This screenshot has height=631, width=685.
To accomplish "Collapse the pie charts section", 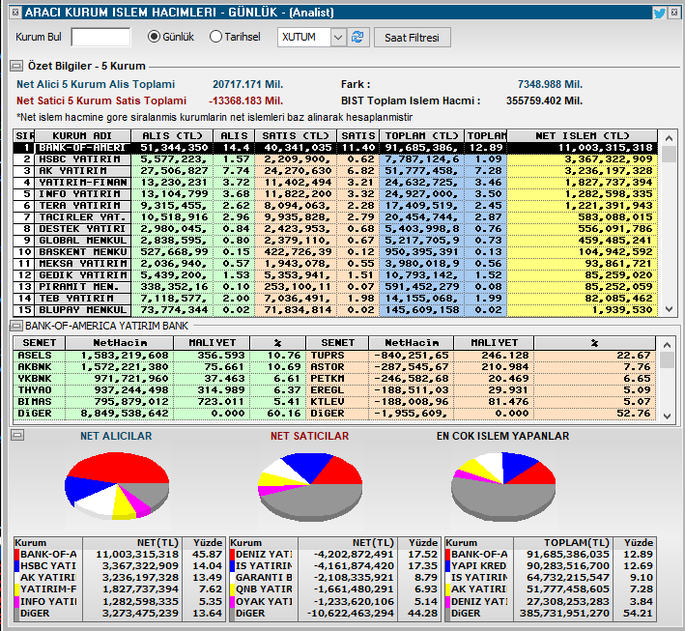I will pyautogui.click(x=17, y=435).
